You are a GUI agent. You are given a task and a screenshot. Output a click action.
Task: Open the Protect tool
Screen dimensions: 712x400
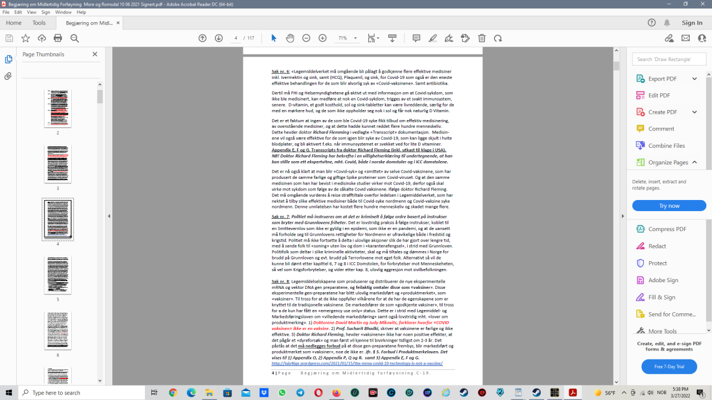[651, 263]
